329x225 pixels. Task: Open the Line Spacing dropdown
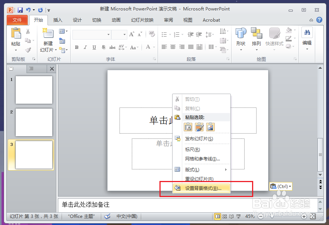click(x=209, y=34)
